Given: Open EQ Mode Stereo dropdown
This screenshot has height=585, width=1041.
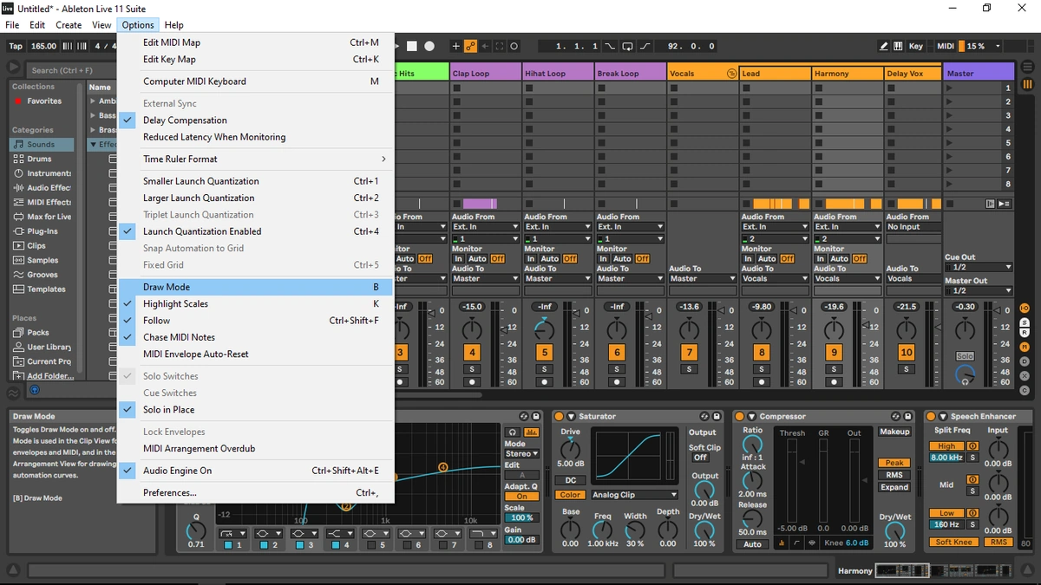Looking at the screenshot, I should [x=521, y=453].
